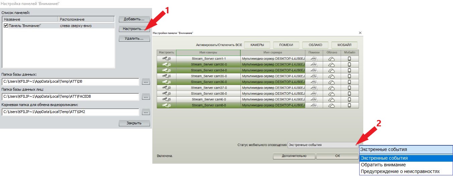The width and height of the screenshot is (453, 176).
Task: Click noise icon for Stream_Server cam38-0
Action: click(314, 94)
